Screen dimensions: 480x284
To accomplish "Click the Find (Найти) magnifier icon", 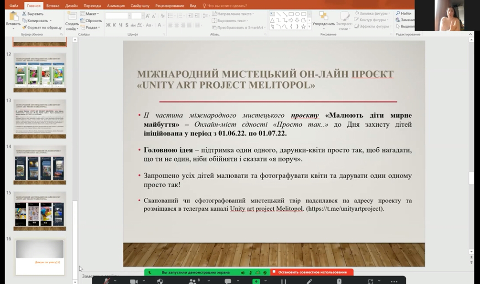I will pos(398,13).
